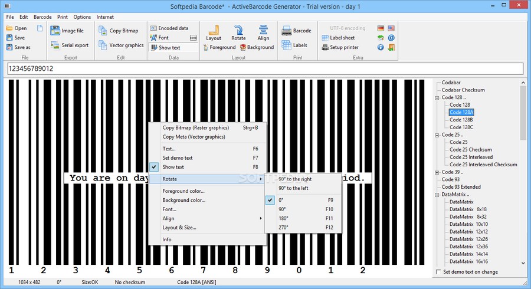531x289 pixels.
Task: Open the Align submenu in context menu
Action: click(169, 218)
